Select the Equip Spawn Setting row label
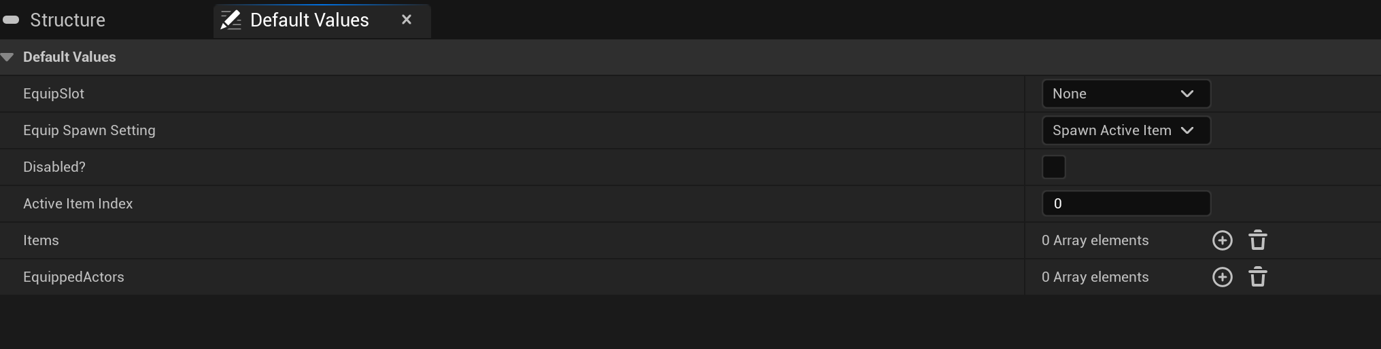 pyautogui.click(x=89, y=130)
